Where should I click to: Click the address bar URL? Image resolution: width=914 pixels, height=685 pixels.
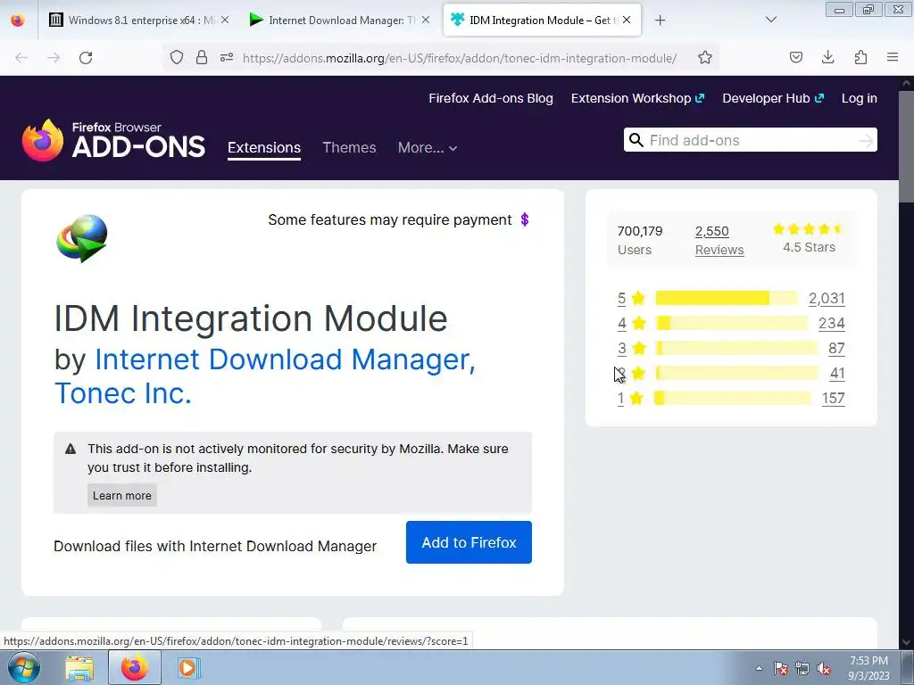[460, 58]
